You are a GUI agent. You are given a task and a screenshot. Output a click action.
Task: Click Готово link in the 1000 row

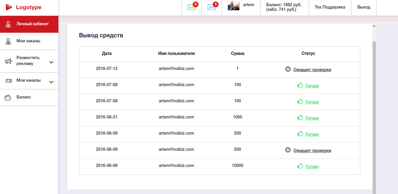312,118
